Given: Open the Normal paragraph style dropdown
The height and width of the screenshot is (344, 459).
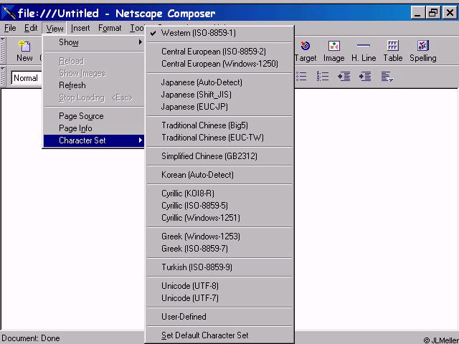Looking at the screenshot, I should [x=27, y=78].
